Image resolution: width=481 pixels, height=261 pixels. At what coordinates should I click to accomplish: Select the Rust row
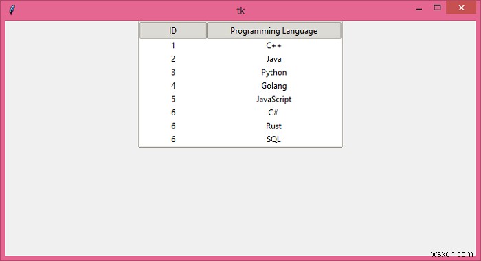[240, 126]
